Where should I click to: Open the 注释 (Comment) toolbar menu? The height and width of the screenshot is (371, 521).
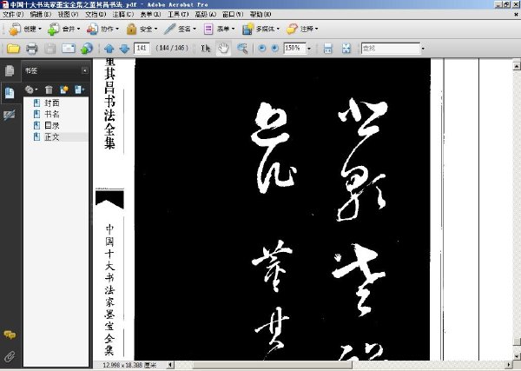click(302, 30)
